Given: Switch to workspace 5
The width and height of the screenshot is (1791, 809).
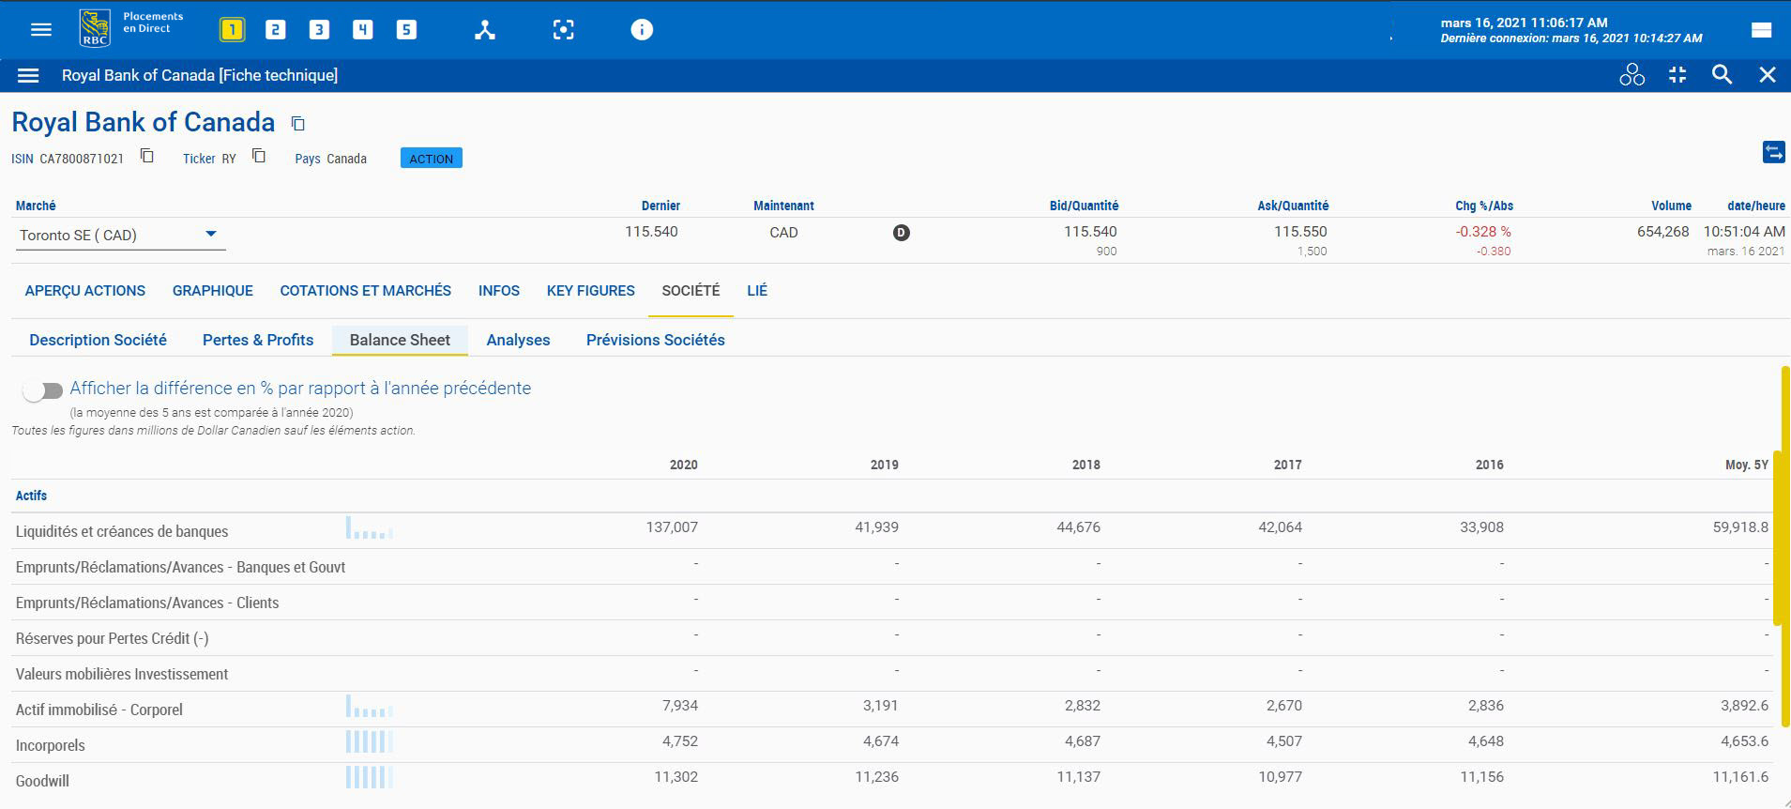Looking at the screenshot, I should point(406,30).
